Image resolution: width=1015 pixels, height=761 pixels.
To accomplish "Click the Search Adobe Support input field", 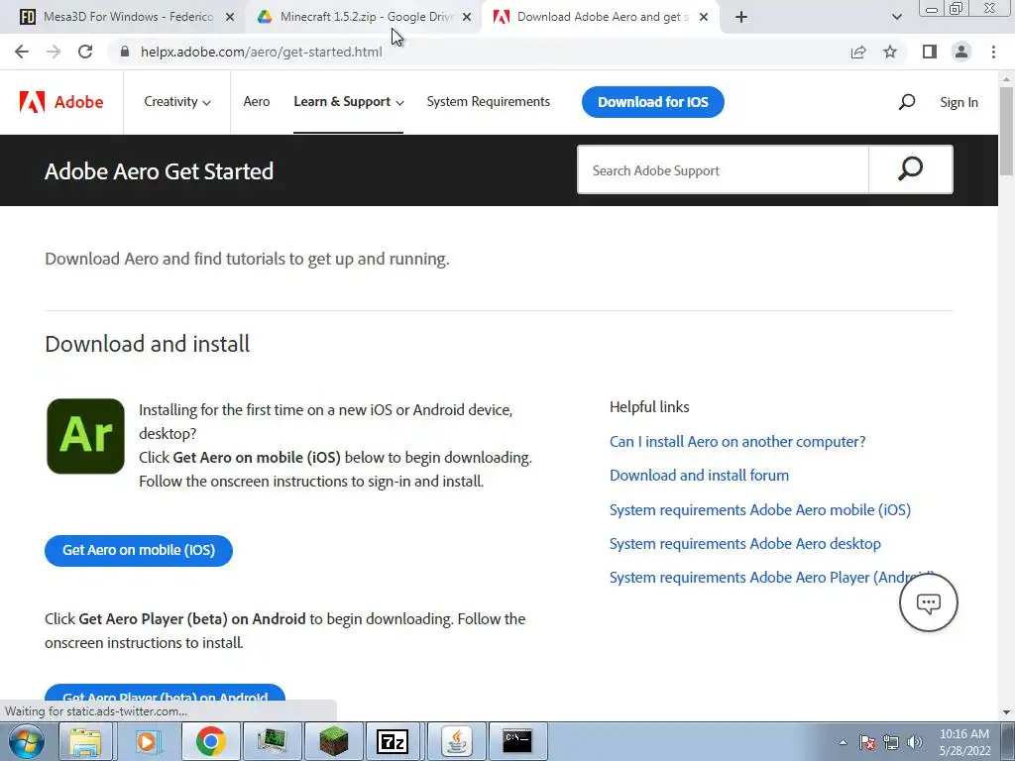I will pos(723,169).
